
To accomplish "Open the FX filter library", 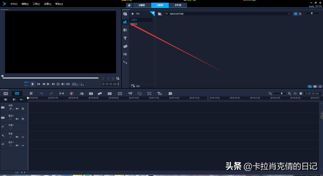I will pyautogui.click(x=125, y=54).
